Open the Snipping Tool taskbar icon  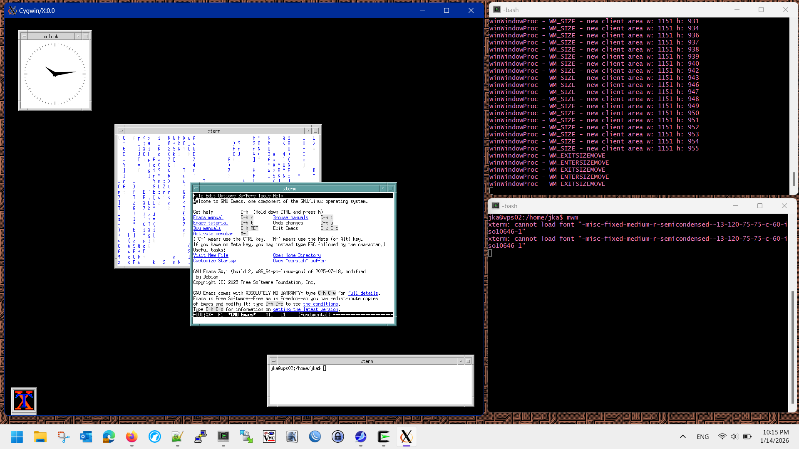tap(63, 437)
